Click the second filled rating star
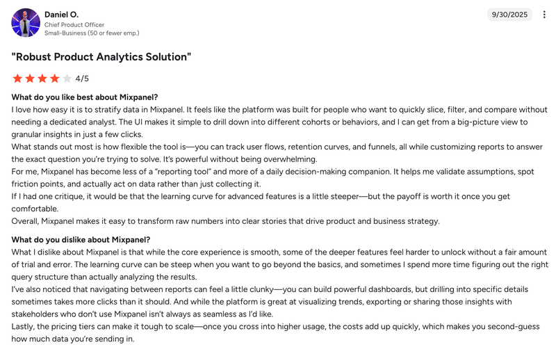The width and height of the screenshot is (556, 347). (x=30, y=79)
